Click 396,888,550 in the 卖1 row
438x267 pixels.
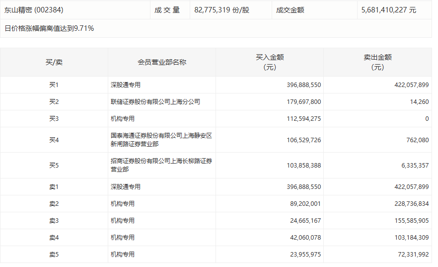click(304, 187)
